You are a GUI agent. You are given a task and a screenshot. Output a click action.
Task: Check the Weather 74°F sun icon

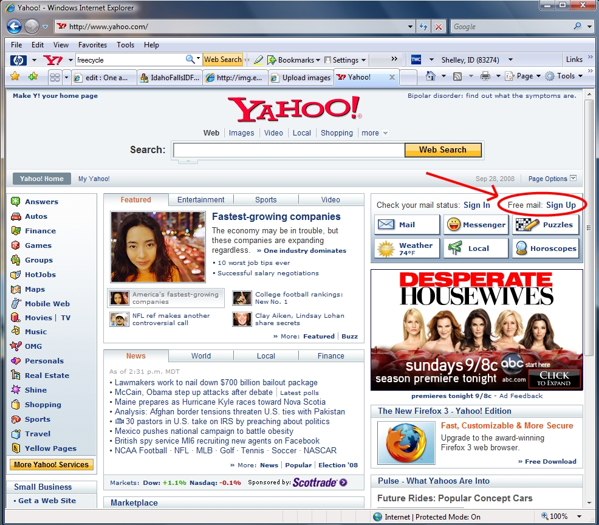[387, 247]
